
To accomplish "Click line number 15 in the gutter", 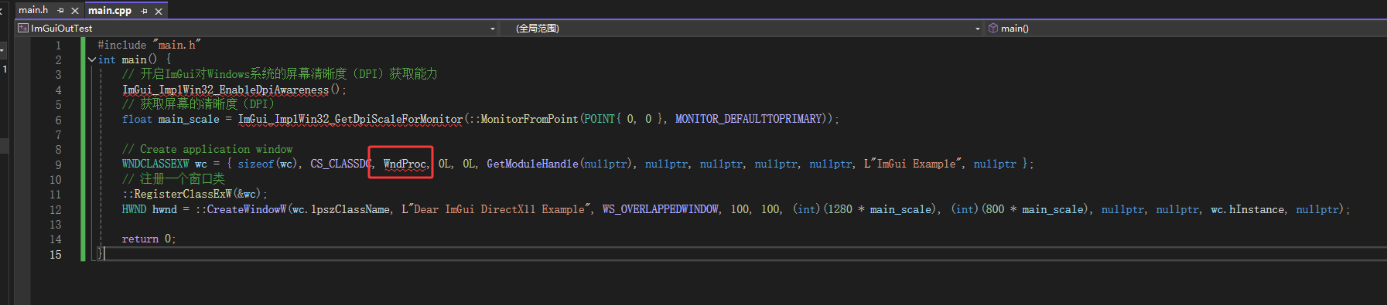I will pyautogui.click(x=56, y=254).
